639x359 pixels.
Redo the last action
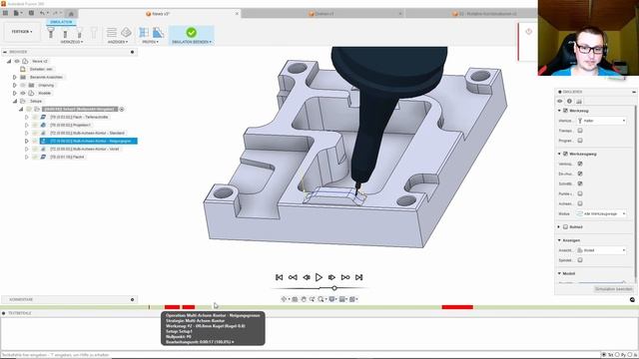tap(56, 13)
